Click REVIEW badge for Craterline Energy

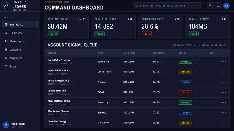click(185, 123)
